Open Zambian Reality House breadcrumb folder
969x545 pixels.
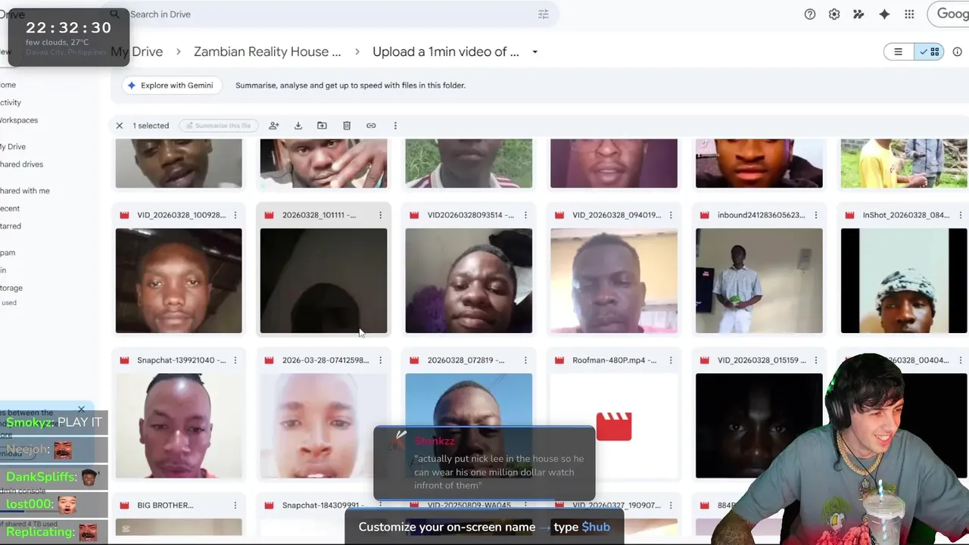tap(267, 51)
